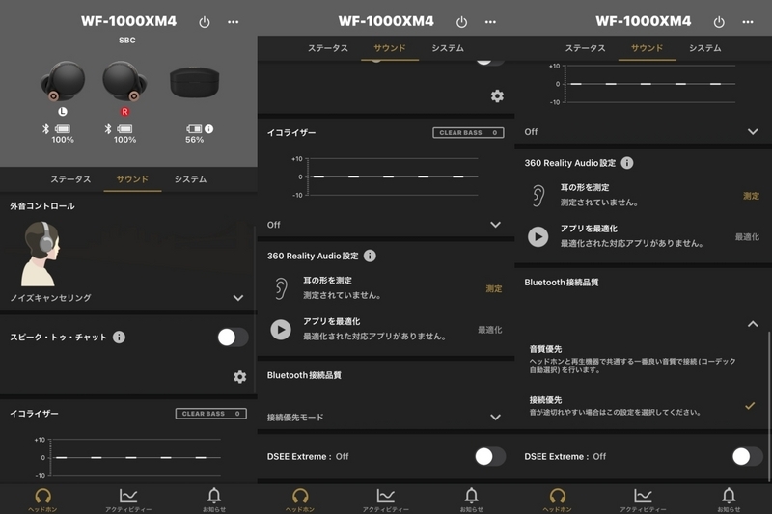Click 最適化 in the middle screen
This screenshot has height=514, width=772.
[490, 330]
